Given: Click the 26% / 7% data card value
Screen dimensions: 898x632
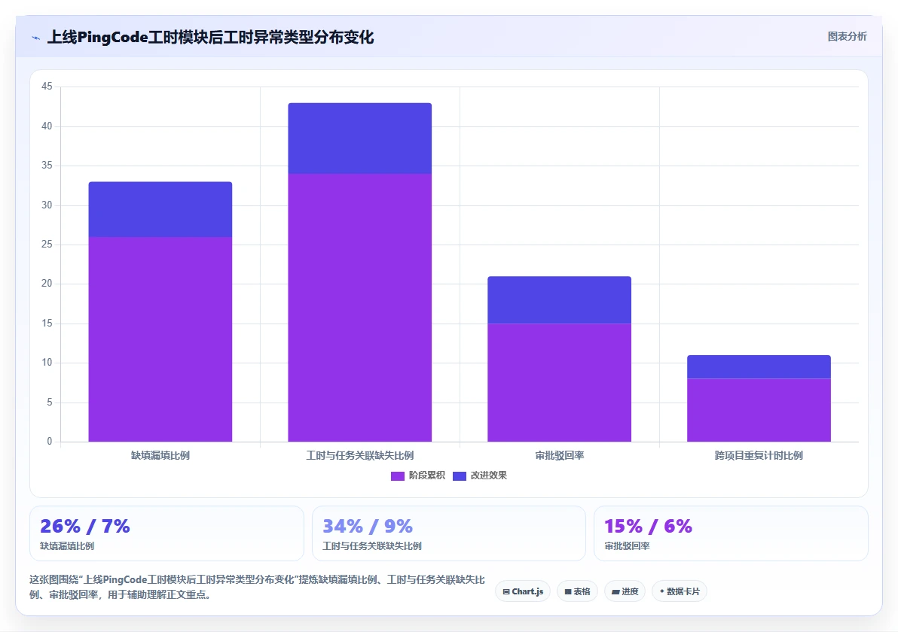Looking at the screenshot, I should tap(85, 526).
